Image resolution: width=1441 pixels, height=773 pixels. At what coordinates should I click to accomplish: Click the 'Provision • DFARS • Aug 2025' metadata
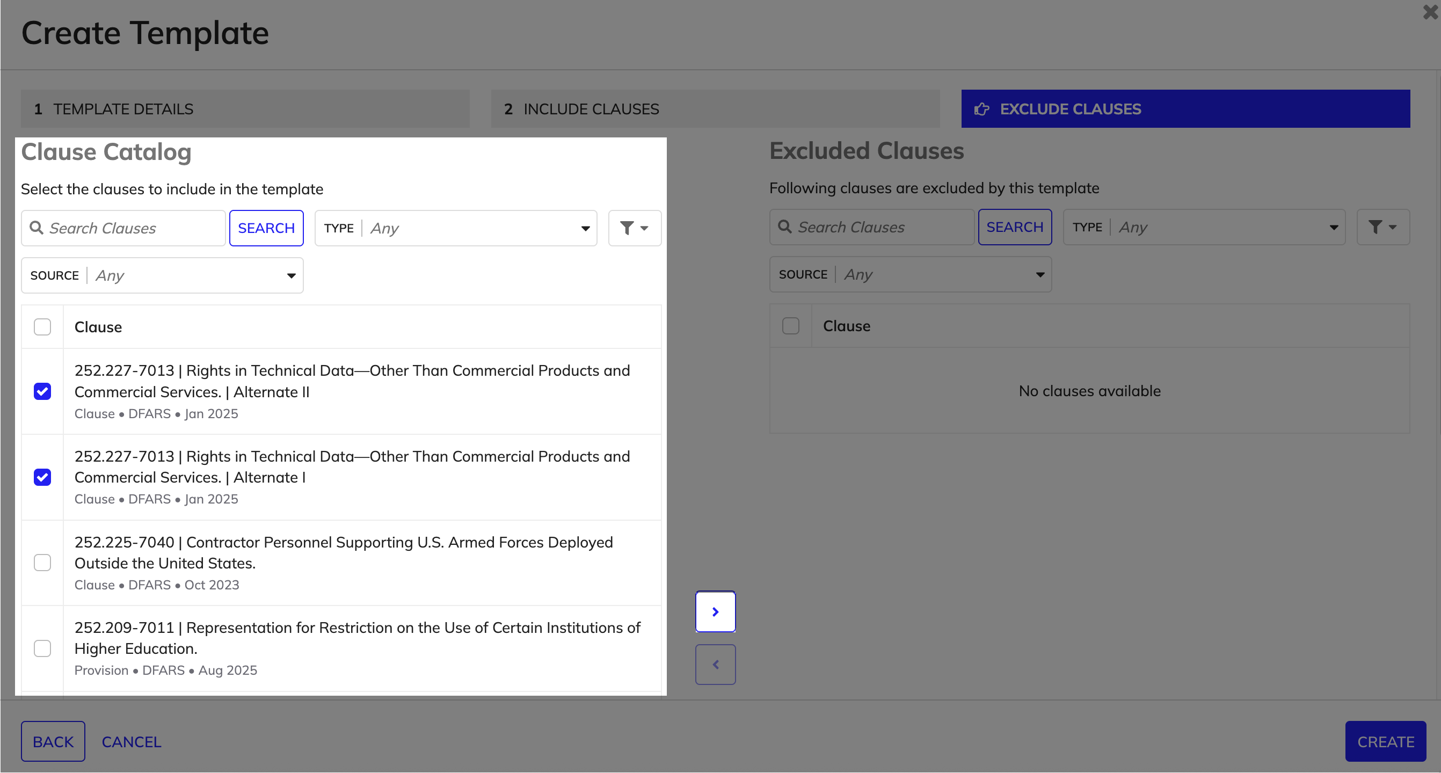pyautogui.click(x=165, y=670)
